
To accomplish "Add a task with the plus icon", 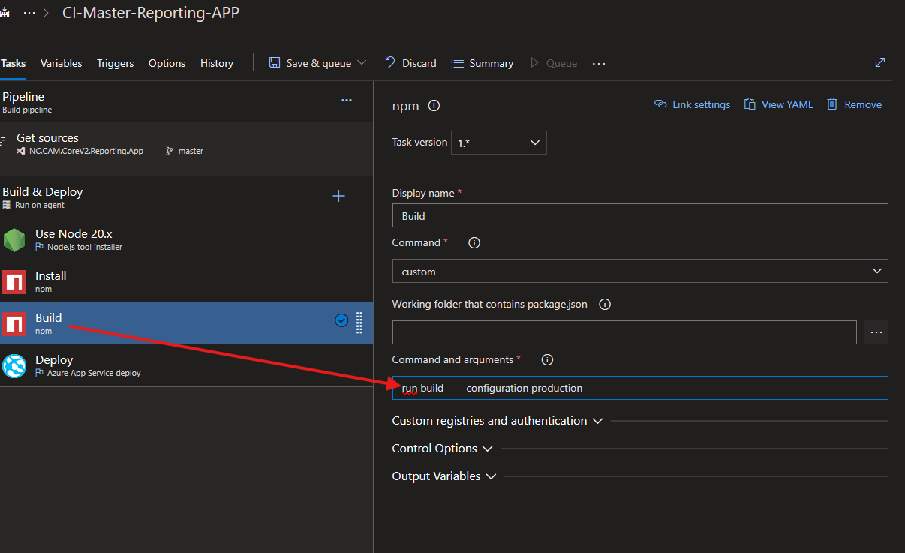I will tap(338, 197).
